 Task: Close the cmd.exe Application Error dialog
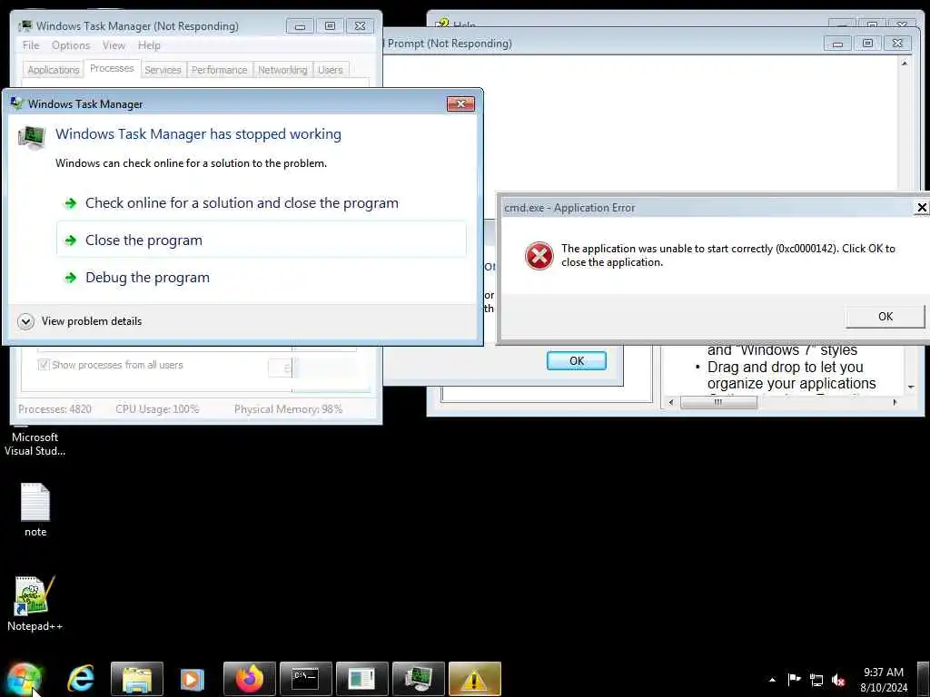coord(922,208)
